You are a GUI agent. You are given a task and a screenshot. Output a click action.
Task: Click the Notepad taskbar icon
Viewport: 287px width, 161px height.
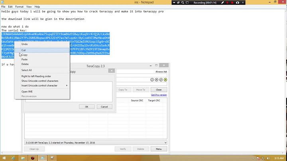[43, 158]
